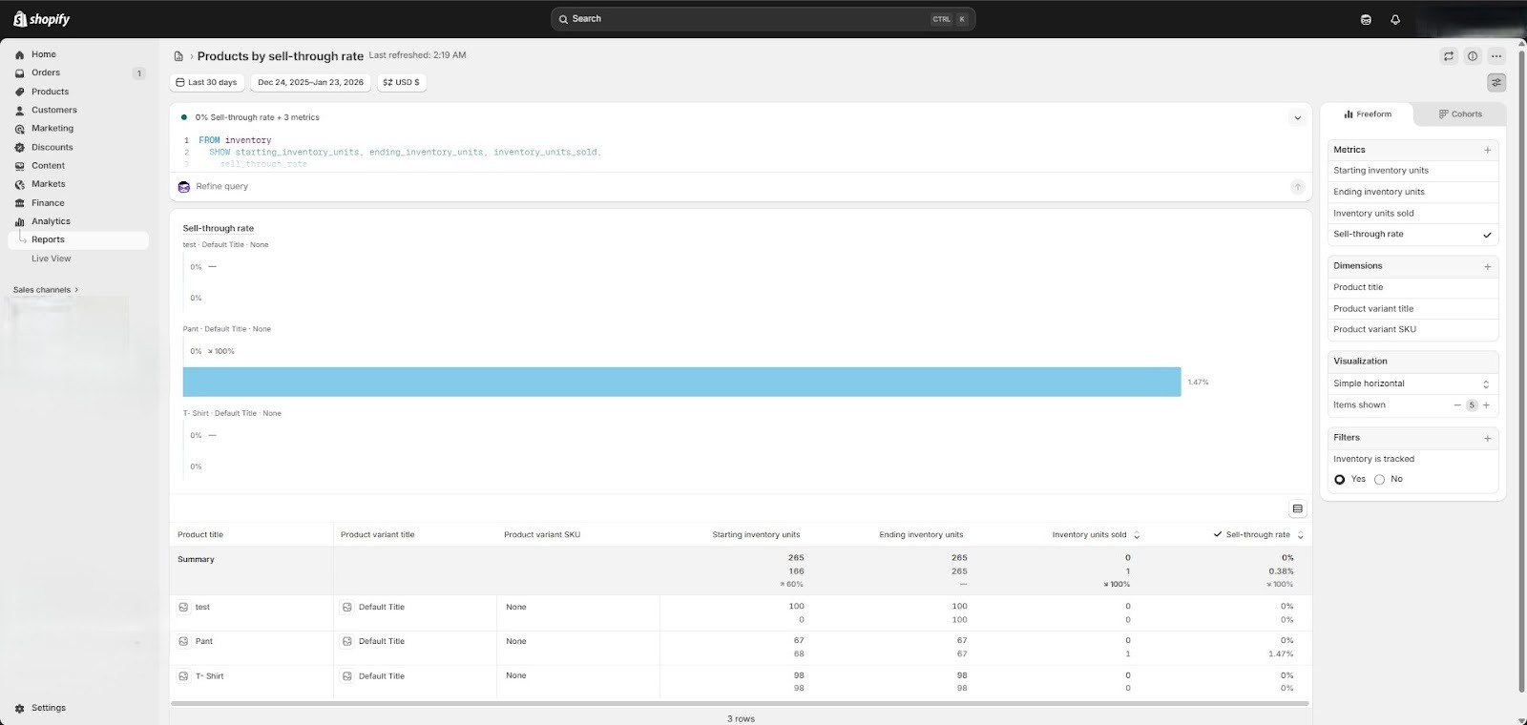
Task: Click the blue Pant sell-through rate bar
Action: click(681, 383)
